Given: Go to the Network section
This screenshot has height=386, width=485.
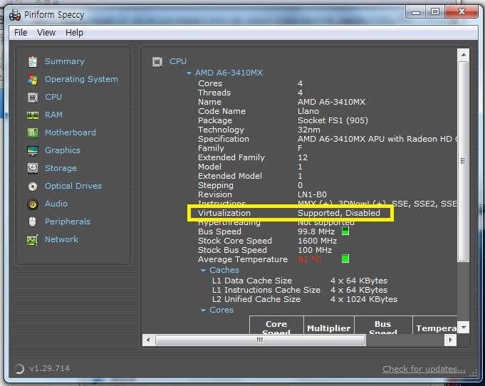Looking at the screenshot, I should [61, 239].
